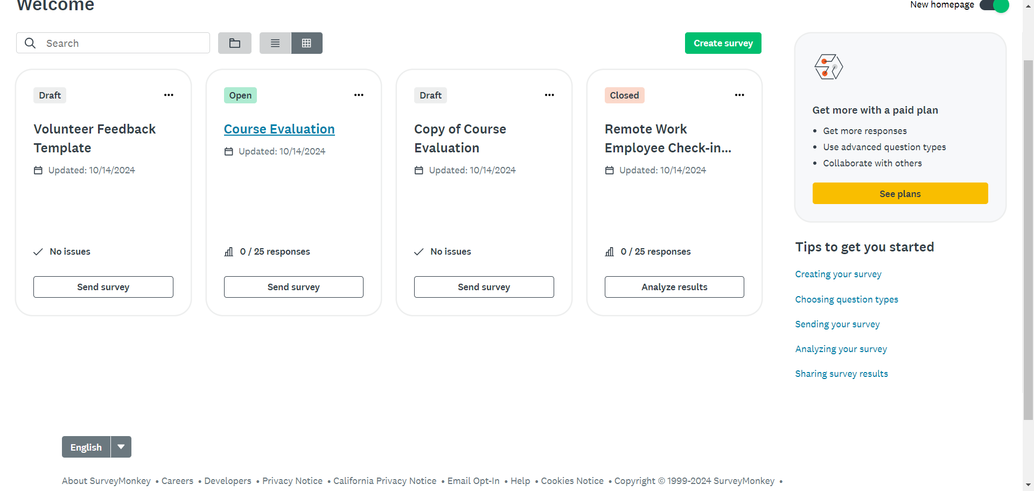Open the Help footer link

pos(520,481)
